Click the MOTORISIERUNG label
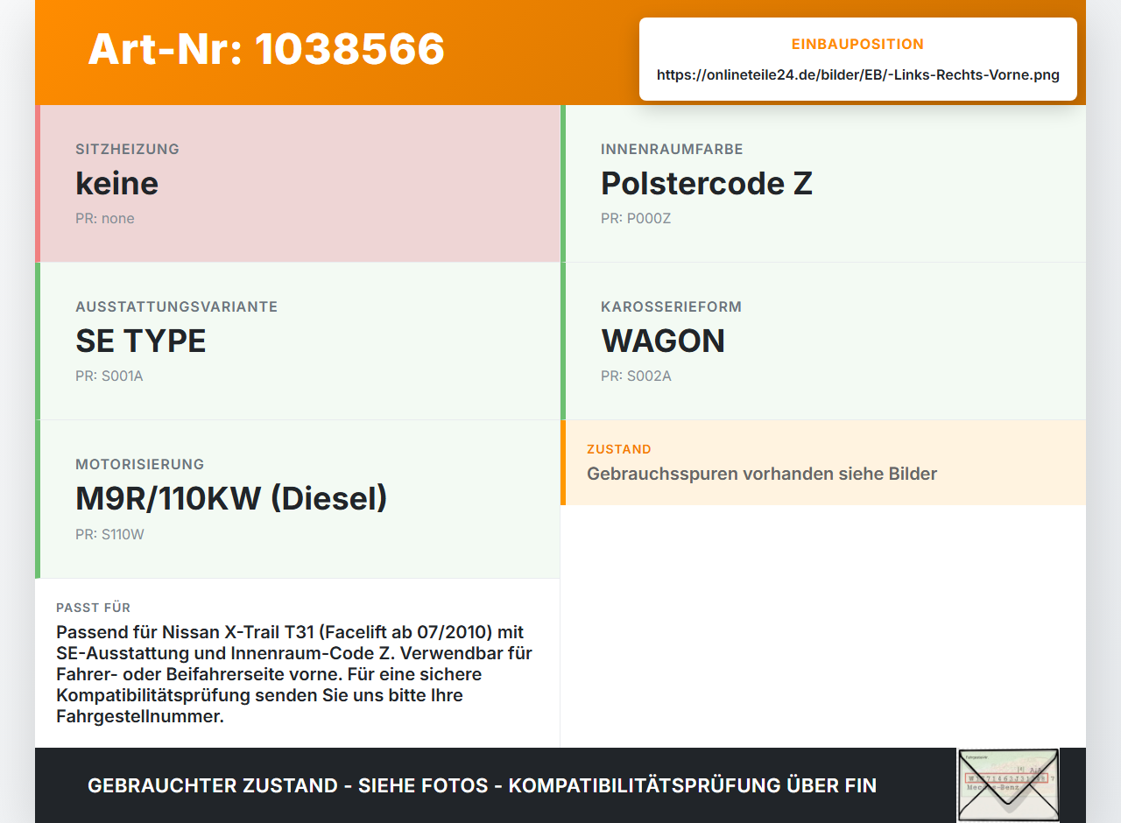This screenshot has height=823, width=1121. point(139,464)
